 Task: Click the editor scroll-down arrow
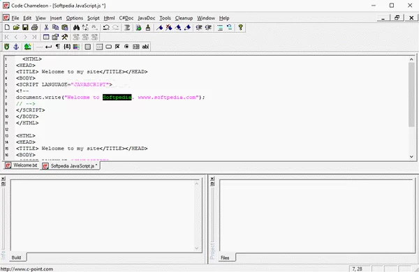[411, 157]
